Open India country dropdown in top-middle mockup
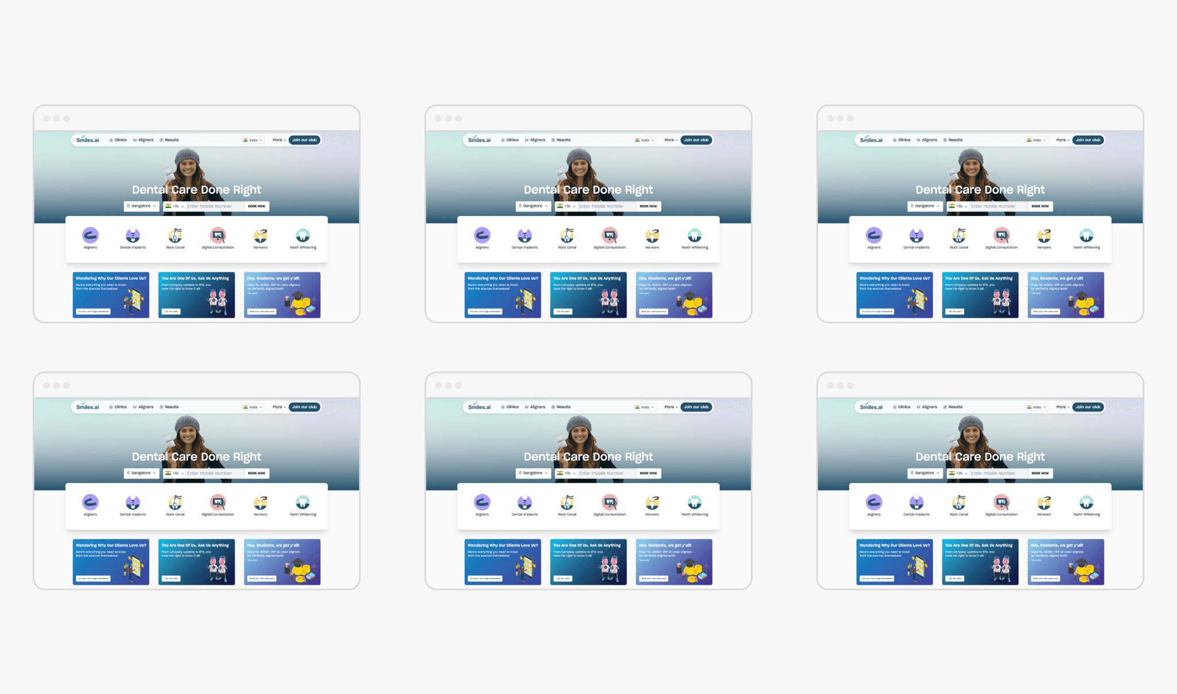 (x=645, y=140)
